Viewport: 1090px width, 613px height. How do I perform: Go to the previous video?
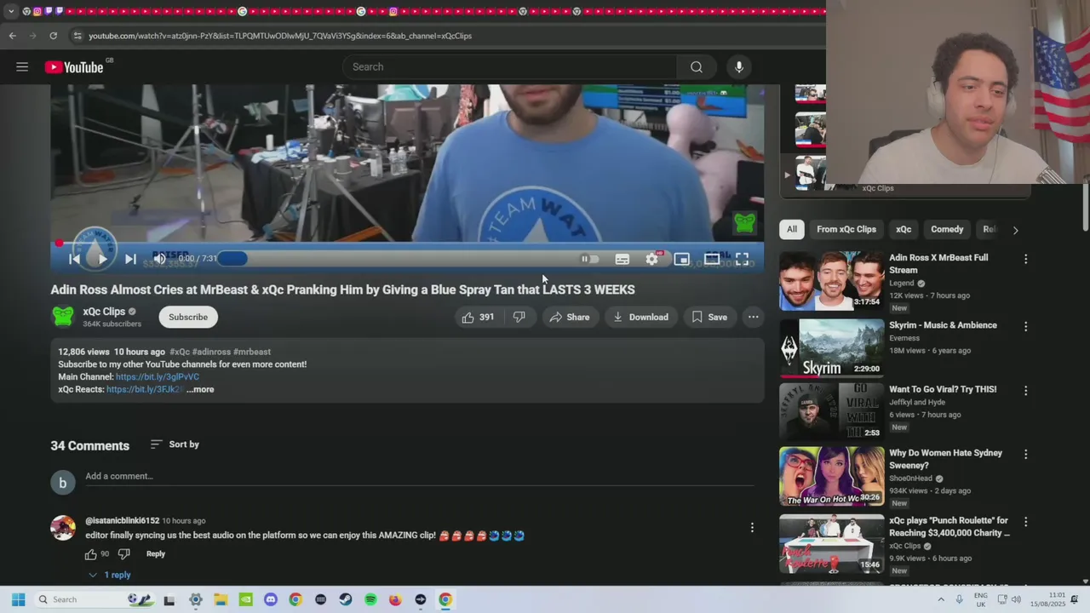pyautogui.click(x=74, y=259)
